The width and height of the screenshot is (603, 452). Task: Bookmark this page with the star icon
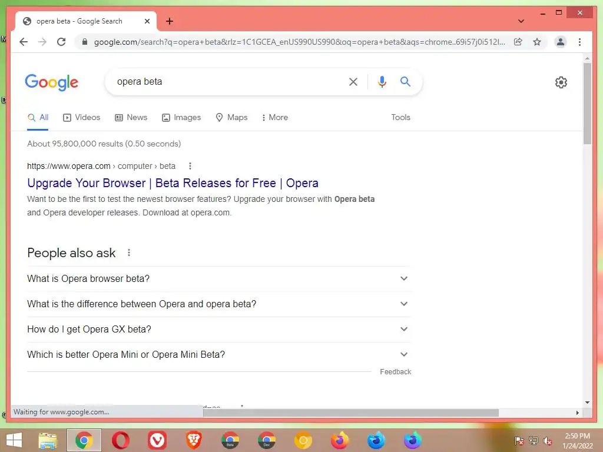point(537,42)
